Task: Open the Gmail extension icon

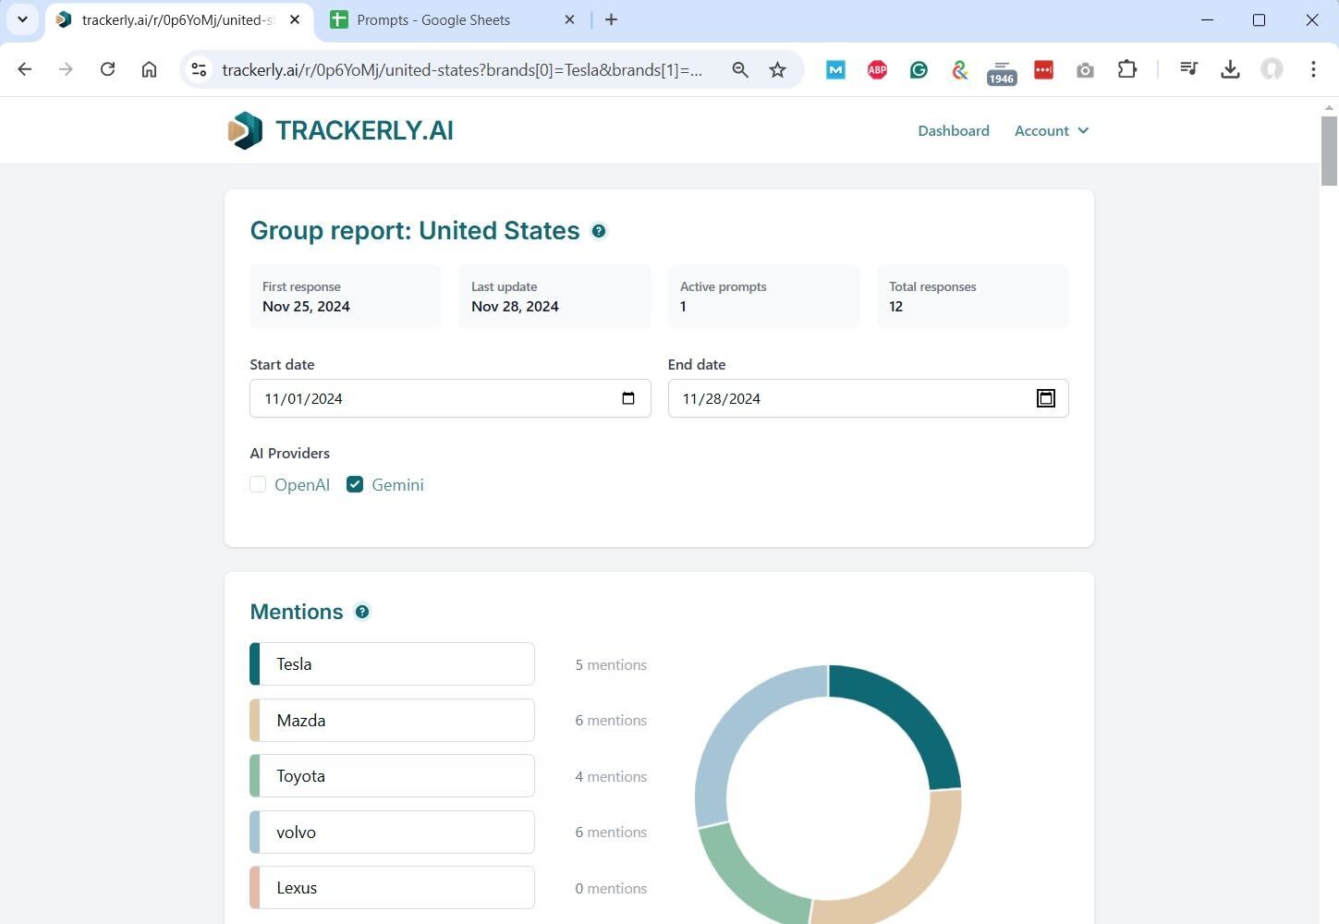Action: (835, 69)
